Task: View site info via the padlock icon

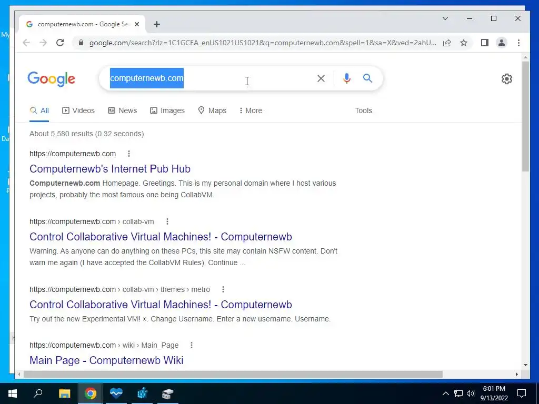Action: (x=81, y=43)
